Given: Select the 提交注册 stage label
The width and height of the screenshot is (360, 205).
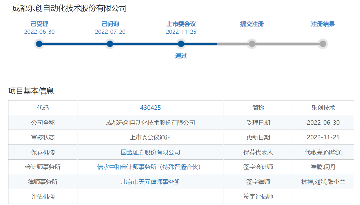Looking at the screenshot, I should click(252, 24).
